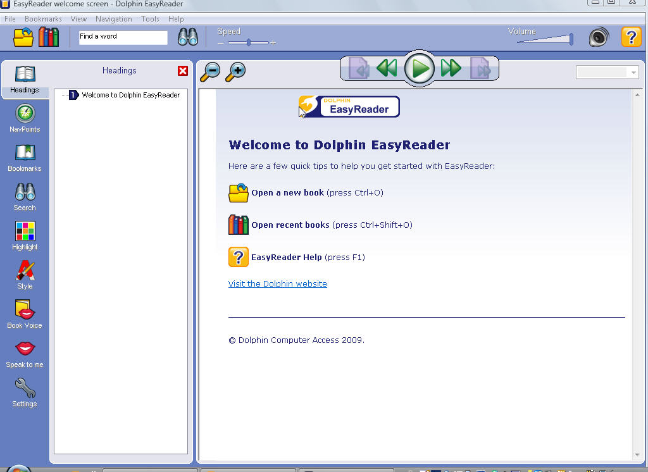
Task: Click the EasyReader Help text link
Action: point(287,257)
